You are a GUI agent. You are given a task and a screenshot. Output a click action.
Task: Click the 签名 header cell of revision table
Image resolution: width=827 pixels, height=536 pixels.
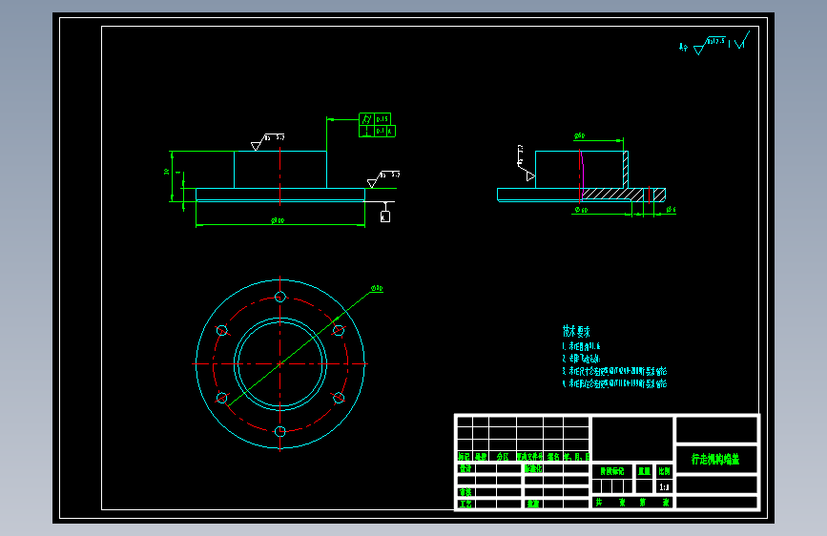[553, 456]
